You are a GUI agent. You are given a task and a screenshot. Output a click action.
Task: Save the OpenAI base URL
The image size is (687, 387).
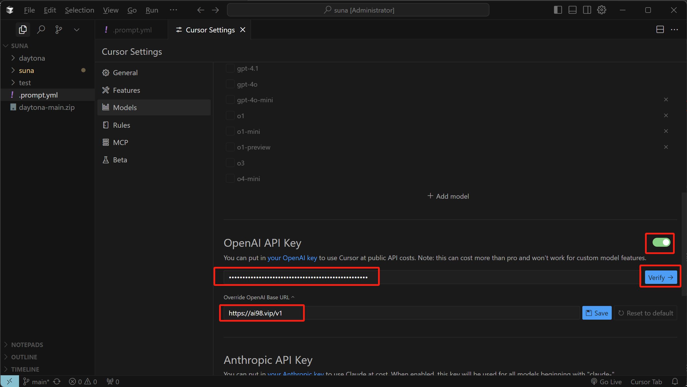(x=597, y=313)
